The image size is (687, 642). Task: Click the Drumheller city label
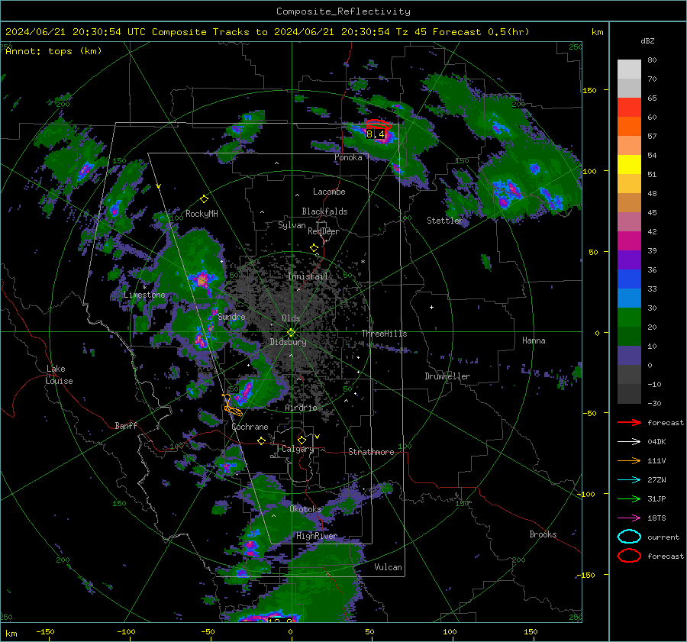pyautogui.click(x=447, y=376)
